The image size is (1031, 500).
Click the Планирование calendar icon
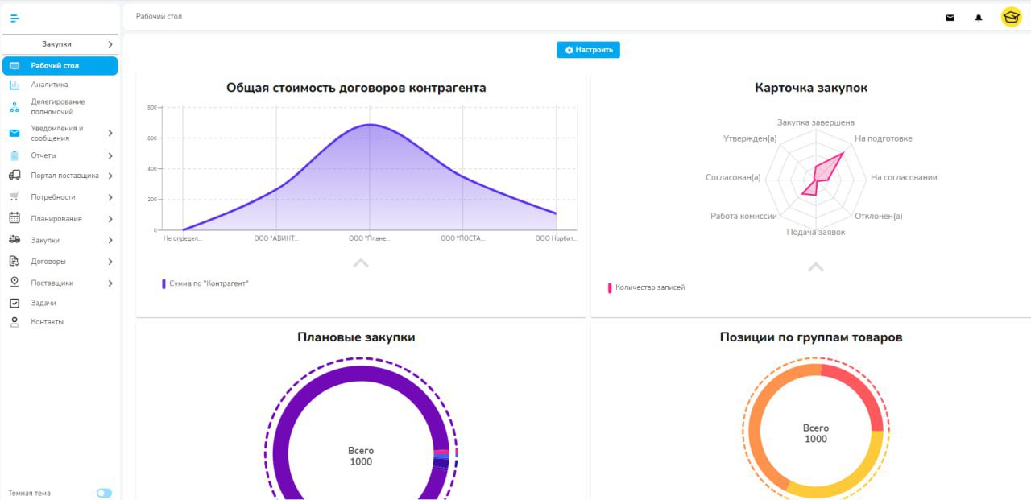coord(13,218)
